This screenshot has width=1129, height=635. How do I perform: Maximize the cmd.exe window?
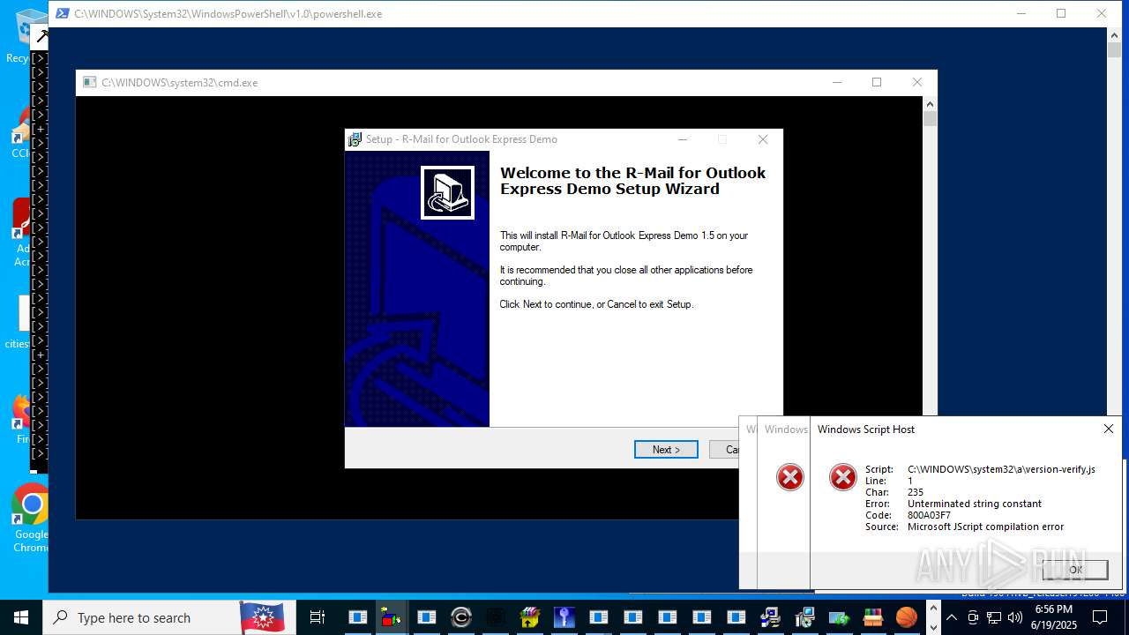[877, 83]
